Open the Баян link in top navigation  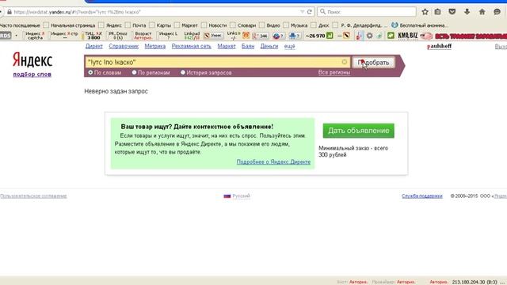(248, 46)
